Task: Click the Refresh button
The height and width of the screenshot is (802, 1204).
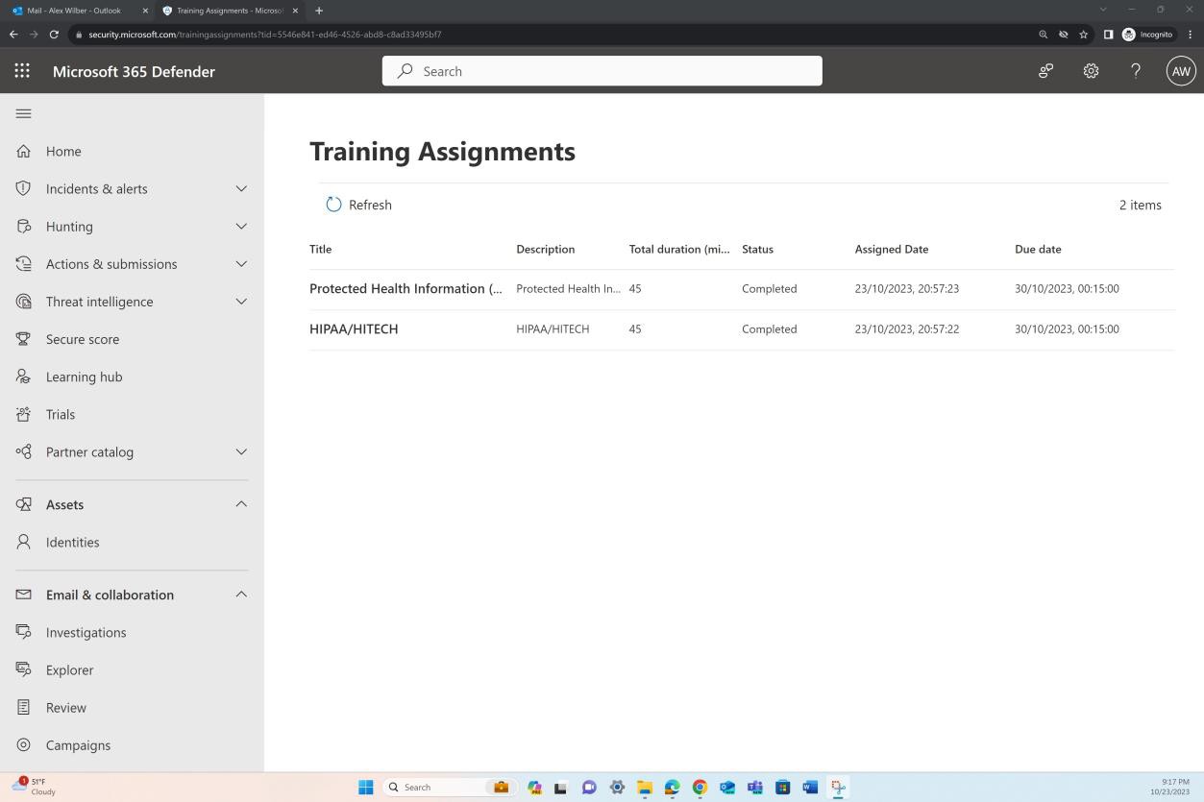Action: coord(357,205)
